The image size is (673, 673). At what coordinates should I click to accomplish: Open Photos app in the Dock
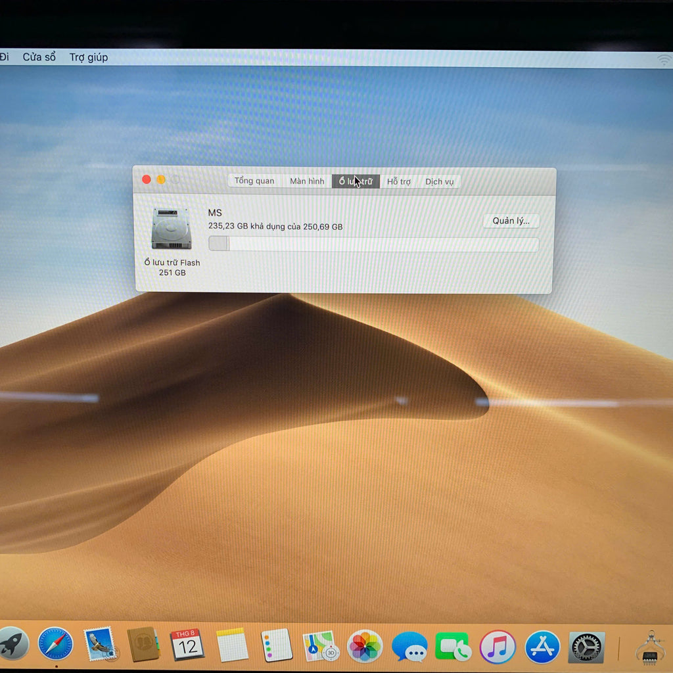point(365,647)
